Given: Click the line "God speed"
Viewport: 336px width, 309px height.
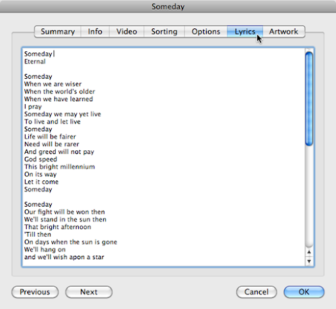Looking at the screenshot, I should (41, 159).
